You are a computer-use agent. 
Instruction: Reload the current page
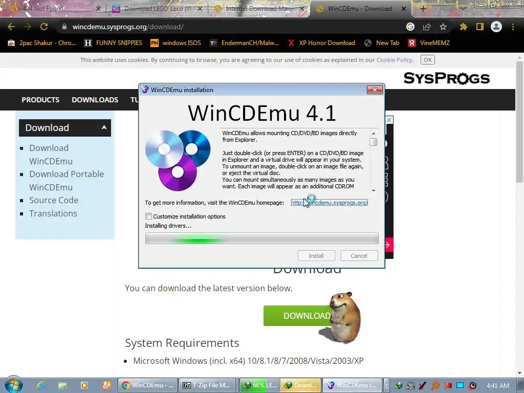[44, 27]
